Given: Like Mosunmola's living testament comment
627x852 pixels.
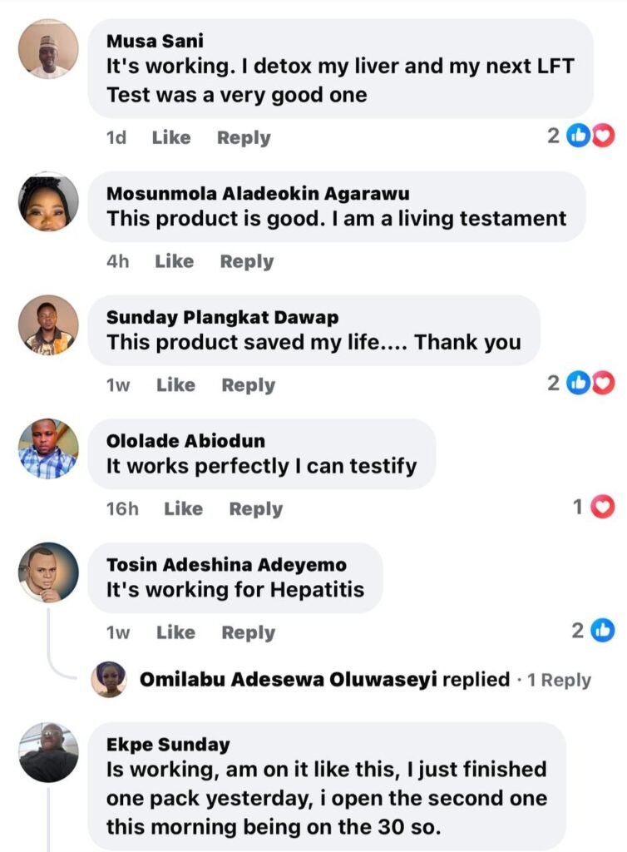Looking at the screenshot, I should [x=174, y=261].
